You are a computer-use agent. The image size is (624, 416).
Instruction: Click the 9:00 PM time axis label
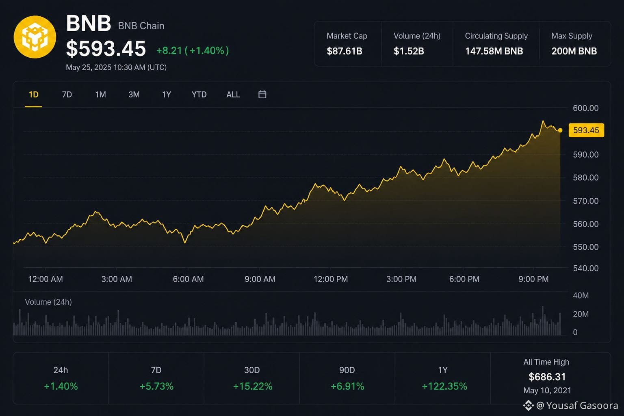(533, 279)
